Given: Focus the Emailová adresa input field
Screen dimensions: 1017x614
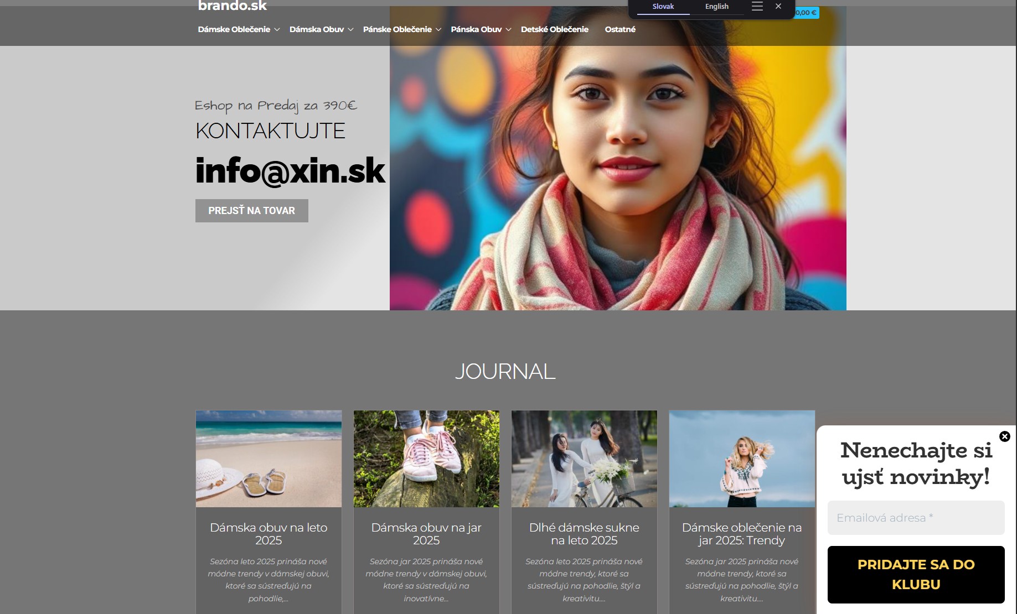Looking at the screenshot, I should pos(916,518).
